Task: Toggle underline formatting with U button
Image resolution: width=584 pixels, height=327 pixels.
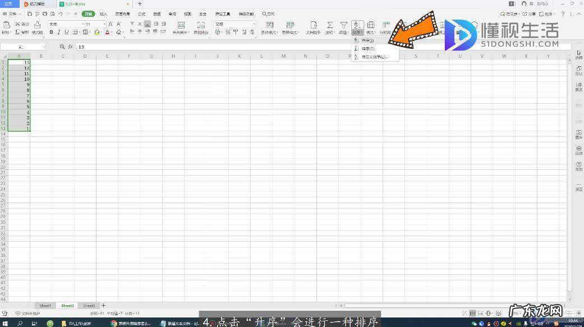Action: click(x=67, y=33)
